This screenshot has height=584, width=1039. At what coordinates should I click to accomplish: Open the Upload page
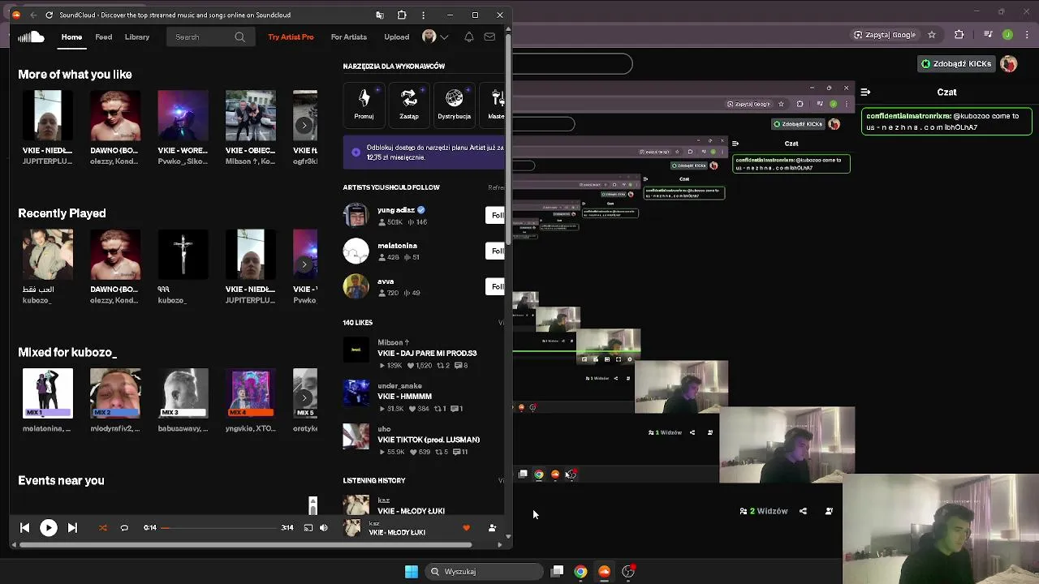397,37
